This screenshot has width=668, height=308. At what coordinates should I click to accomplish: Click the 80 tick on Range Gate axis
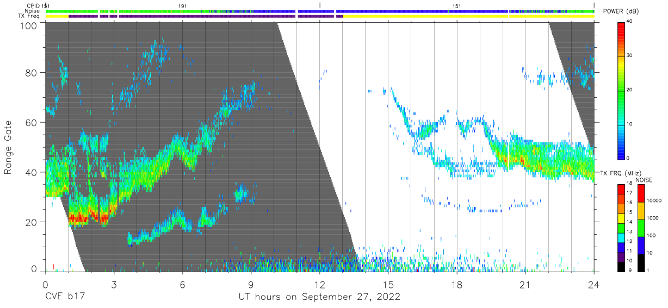pos(32,73)
